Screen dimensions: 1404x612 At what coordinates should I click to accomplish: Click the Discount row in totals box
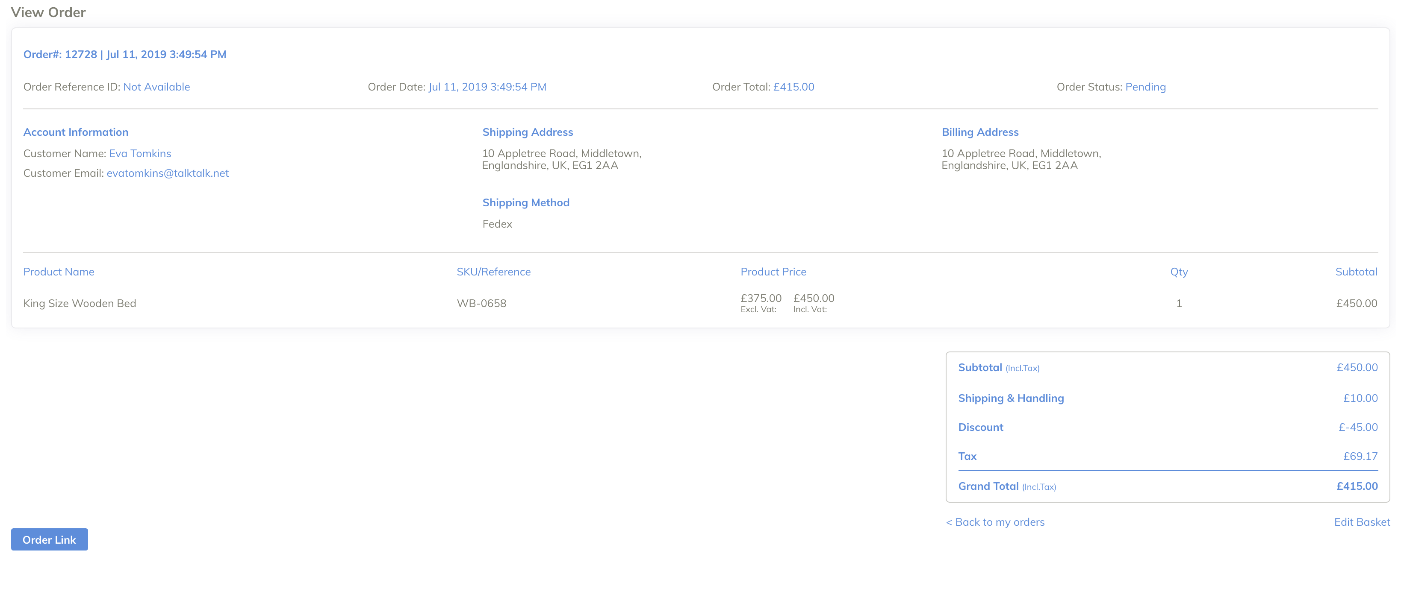[980, 428]
